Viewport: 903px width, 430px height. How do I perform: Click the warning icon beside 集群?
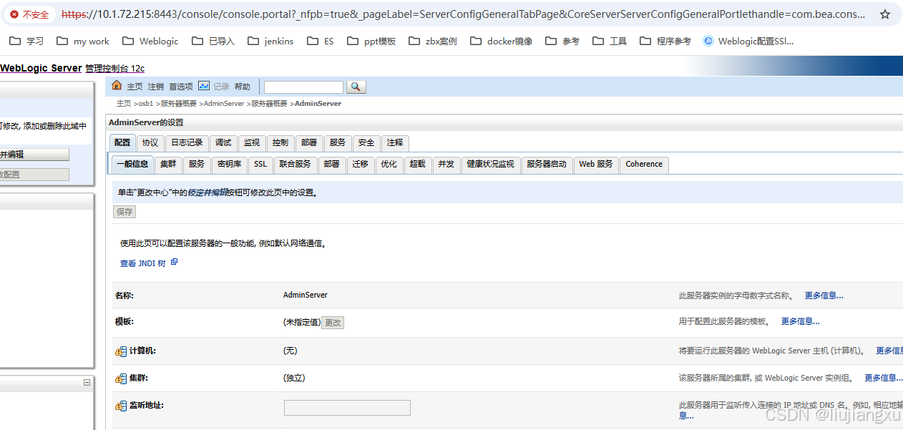(x=121, y=378)
